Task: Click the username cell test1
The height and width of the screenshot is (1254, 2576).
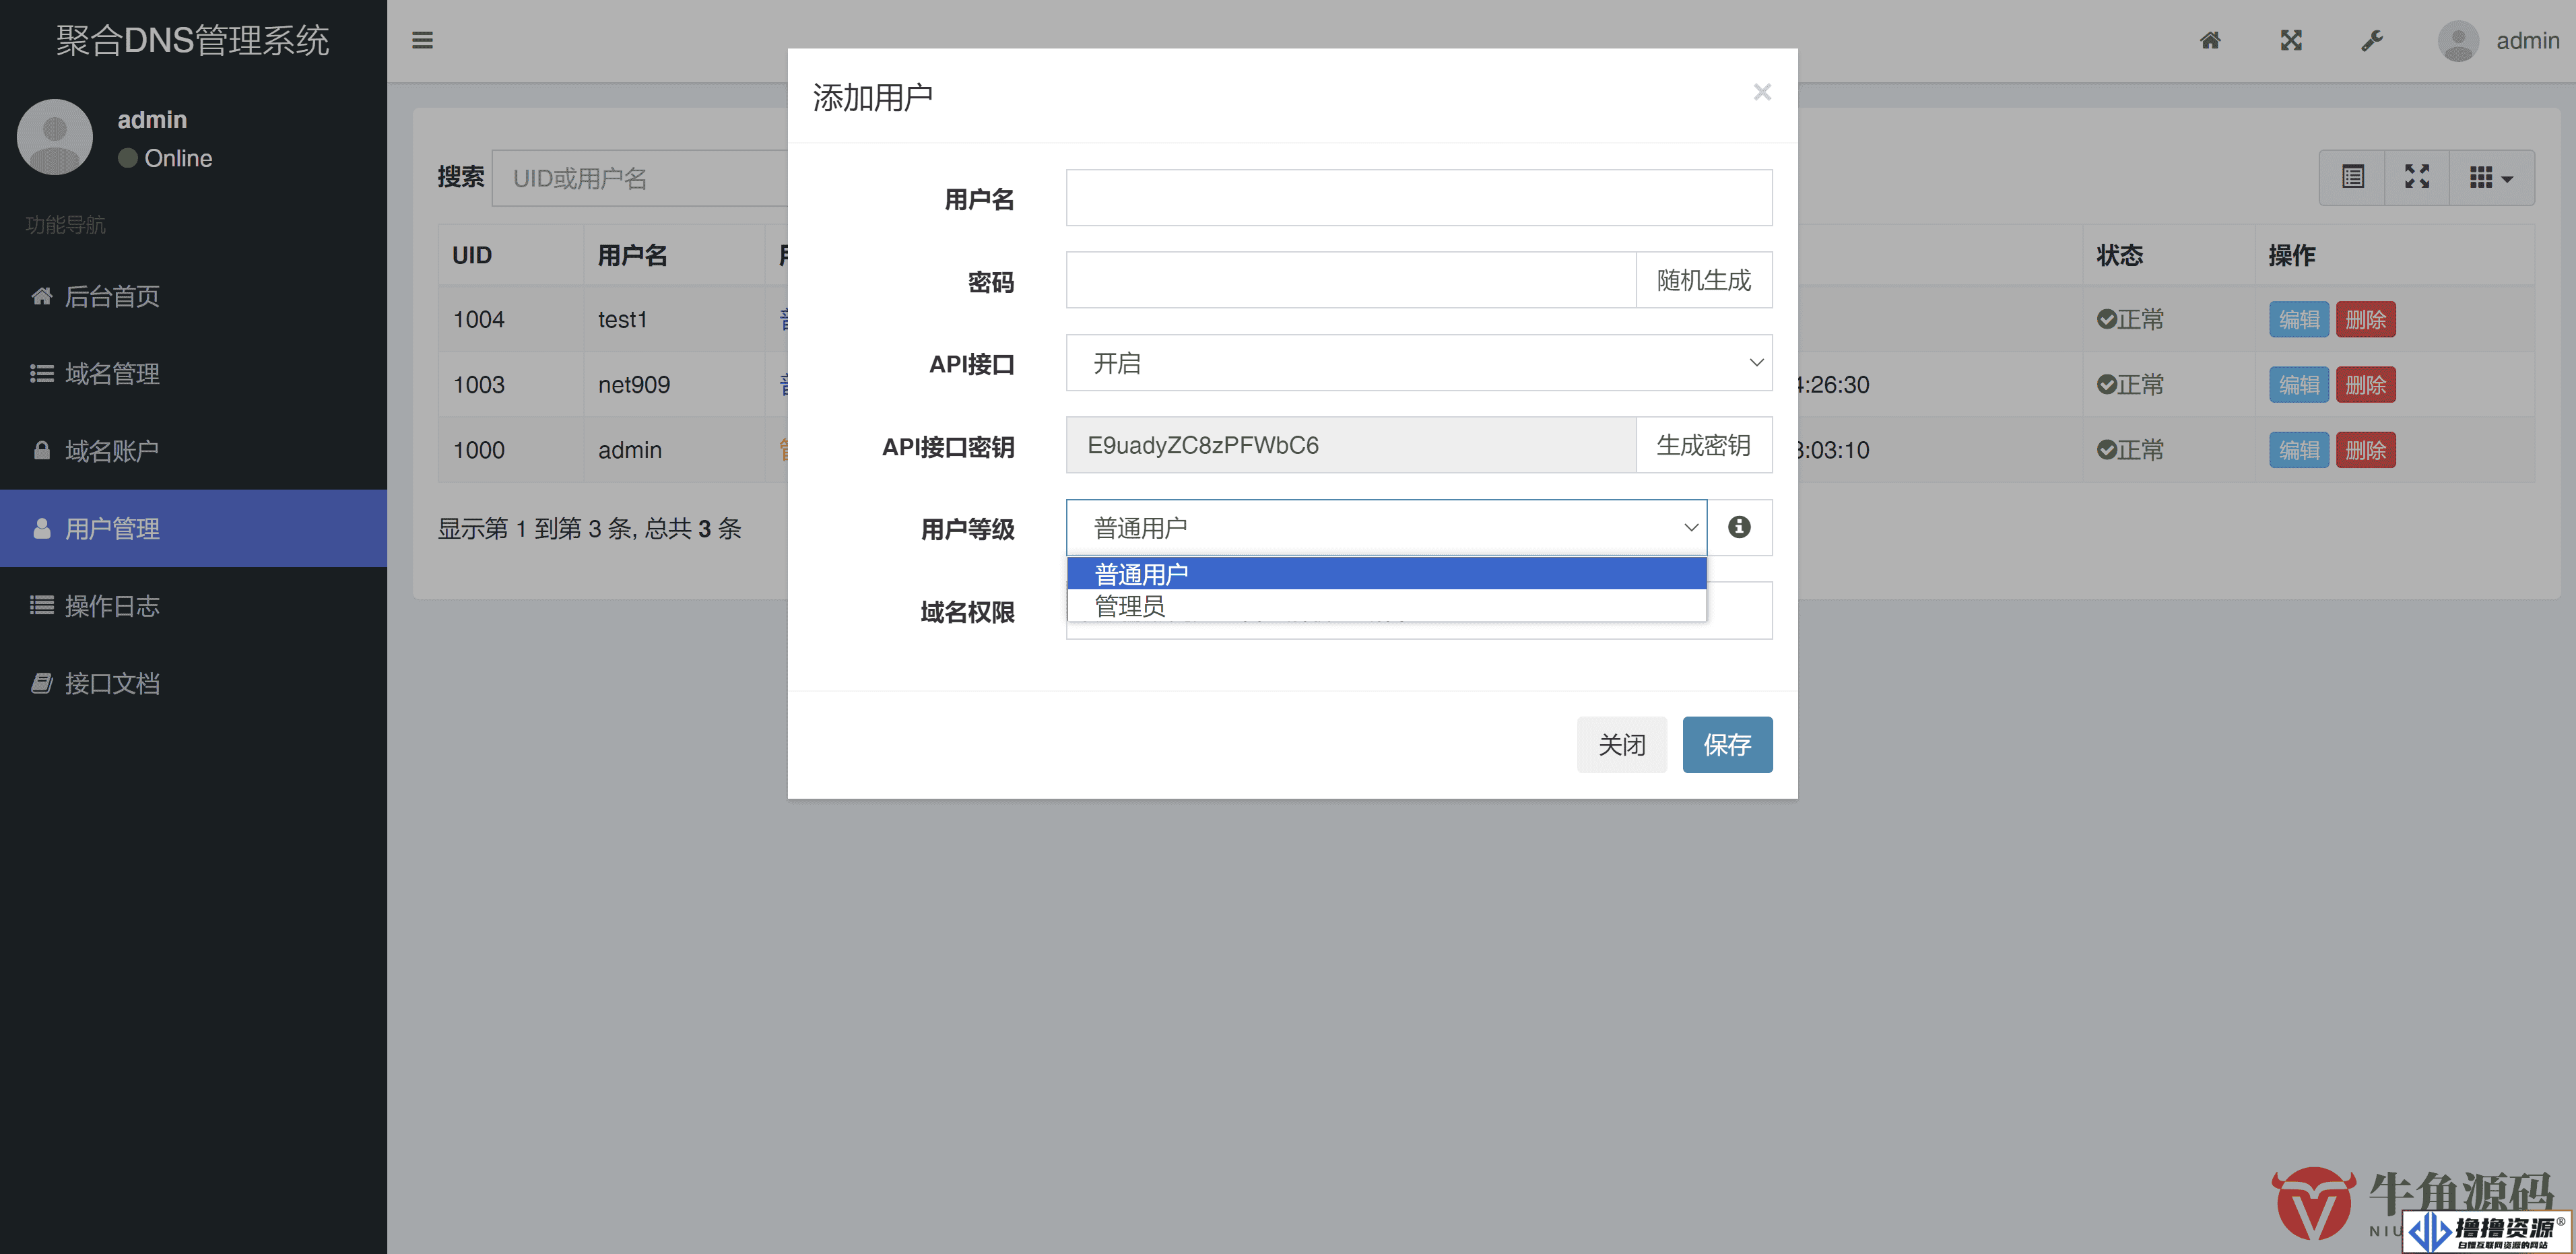Action: (674, 320)
